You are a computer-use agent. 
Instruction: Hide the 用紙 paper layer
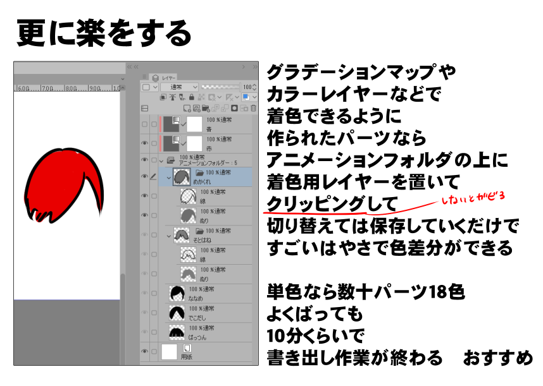[x=145, y=351]
